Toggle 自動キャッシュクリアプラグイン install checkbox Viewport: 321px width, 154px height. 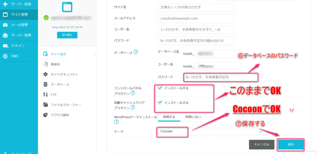(x=160, y=102)
